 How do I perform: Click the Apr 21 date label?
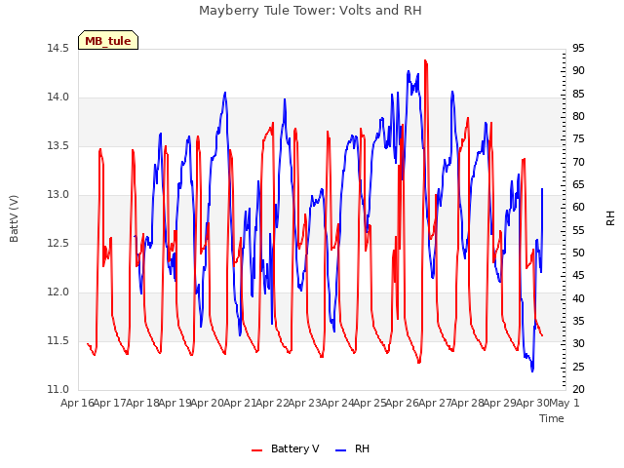click(240, 404)
